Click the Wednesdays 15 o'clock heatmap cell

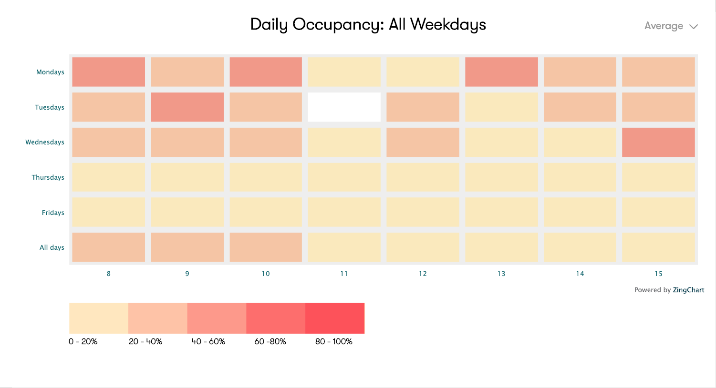coord(658,142)
